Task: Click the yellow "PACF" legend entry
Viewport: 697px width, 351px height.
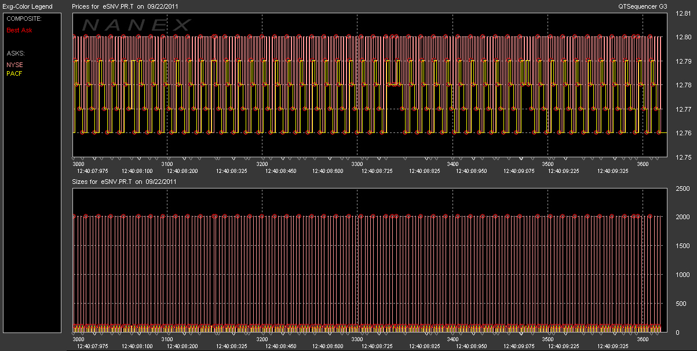Action: 14,73
